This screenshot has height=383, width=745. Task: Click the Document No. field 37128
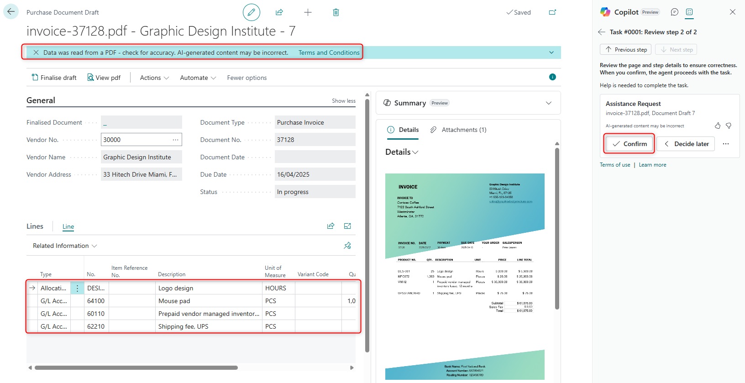(x=315, y=140)
